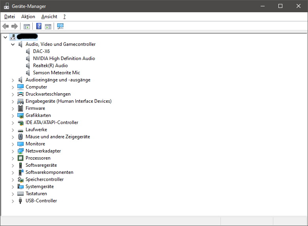Click the Eingabegeräte HID icon

click(x=21, y=101)
